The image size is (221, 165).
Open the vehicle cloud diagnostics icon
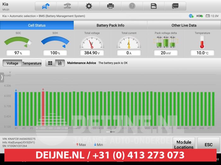click(x=46, y=6)
